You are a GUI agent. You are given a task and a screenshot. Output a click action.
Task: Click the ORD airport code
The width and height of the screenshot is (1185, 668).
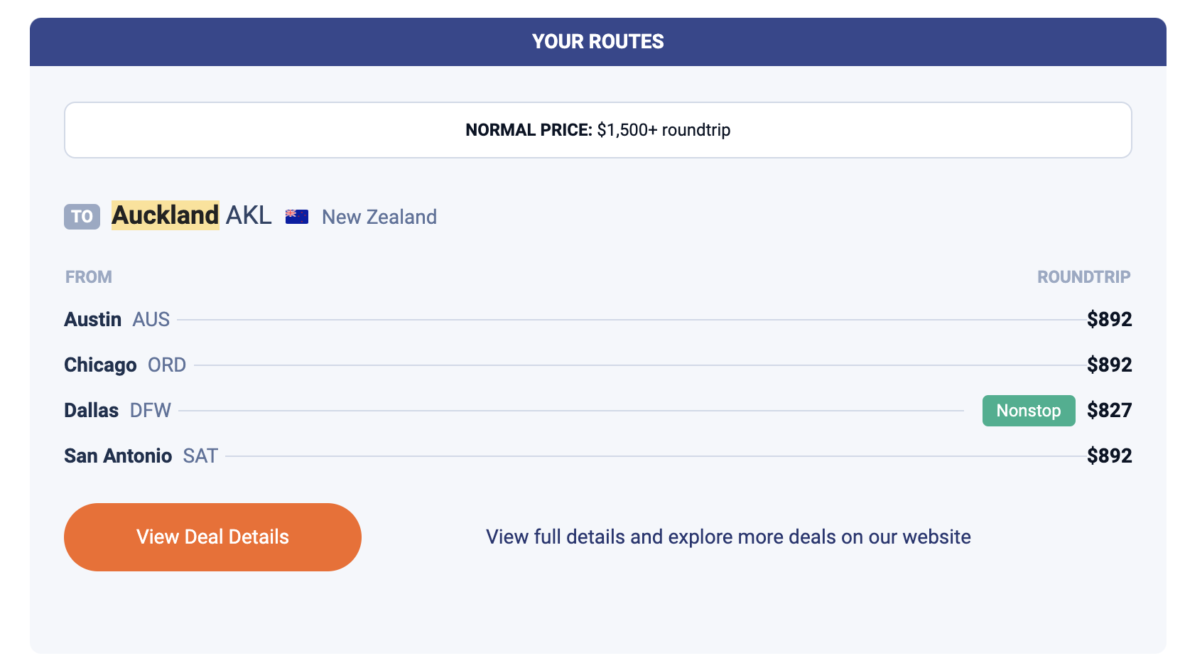point(167,365)
